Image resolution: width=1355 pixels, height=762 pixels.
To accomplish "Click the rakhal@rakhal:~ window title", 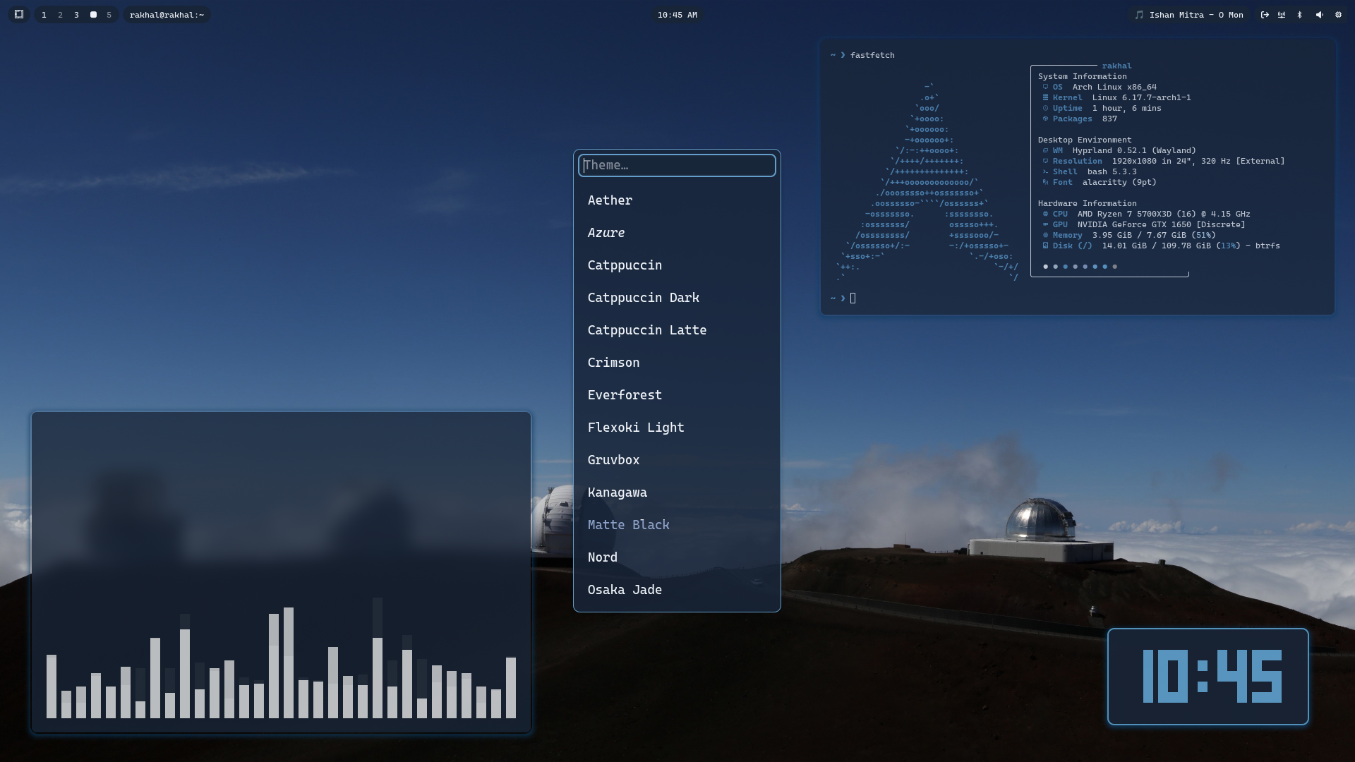I will pos(167,15).
